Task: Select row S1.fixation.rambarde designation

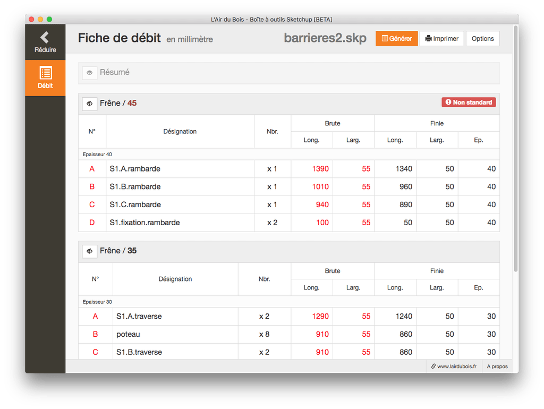Action: click(x=144, y=223)
